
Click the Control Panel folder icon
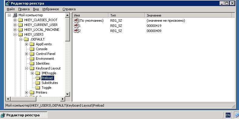click(32, 54)
